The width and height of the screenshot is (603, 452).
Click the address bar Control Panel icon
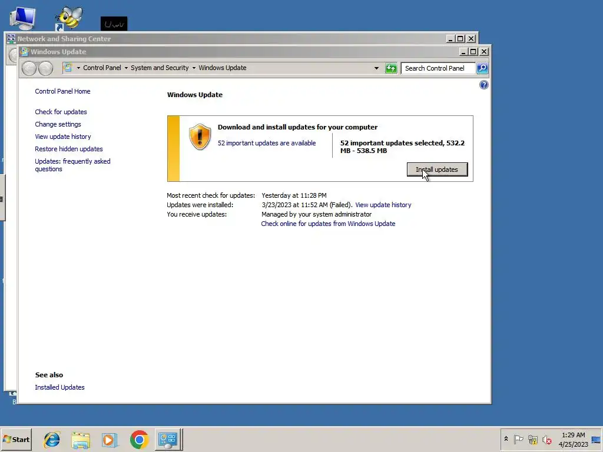68,68
